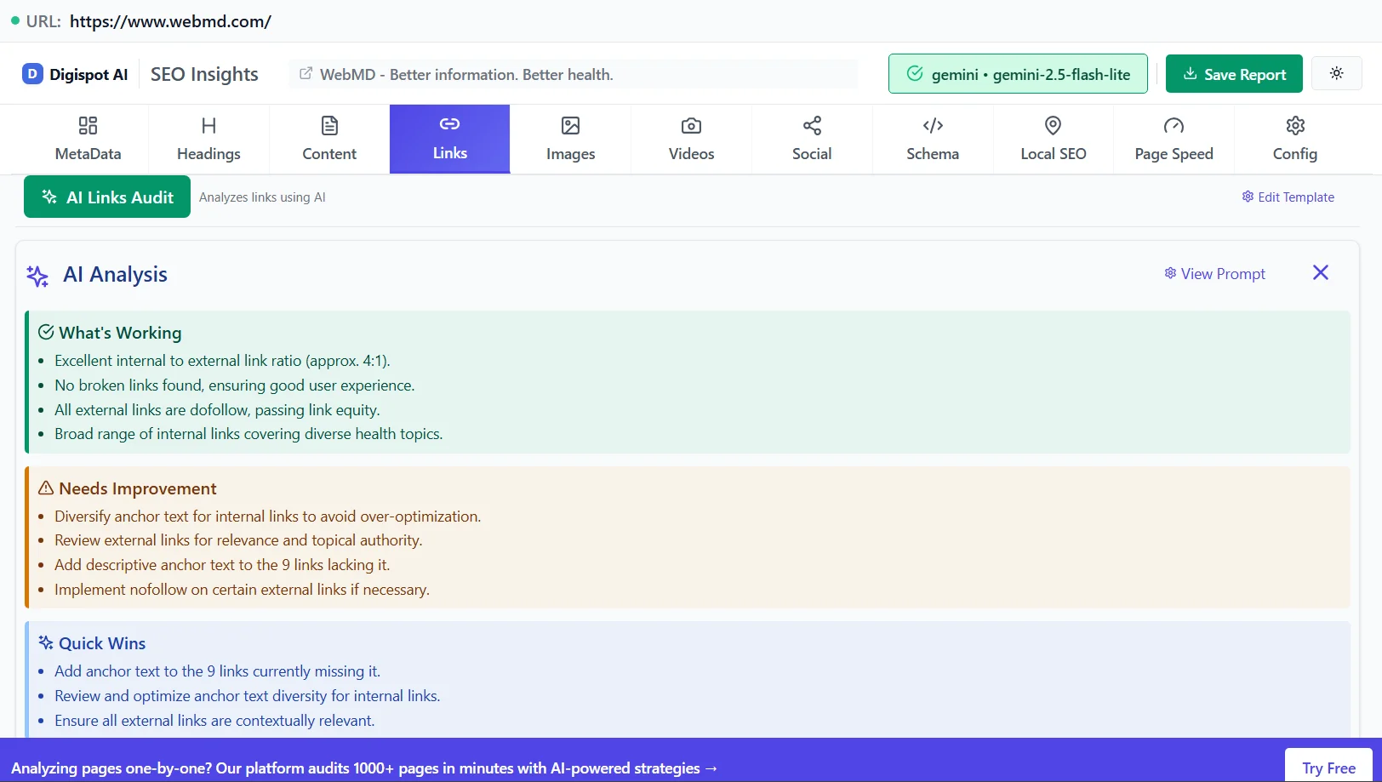This screenshot has height=782, width=1382.
Task: Click the What's Working checkmark icon
Action: point(46,332)
